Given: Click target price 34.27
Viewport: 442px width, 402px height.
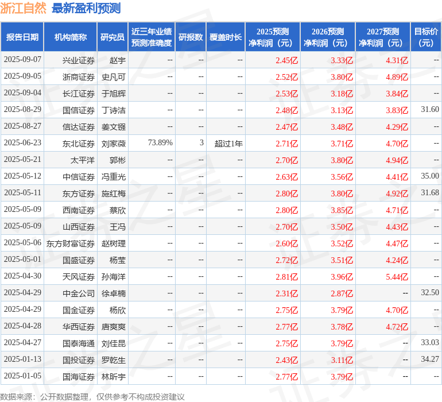Looking at the screenshot, I should (430, 359).
